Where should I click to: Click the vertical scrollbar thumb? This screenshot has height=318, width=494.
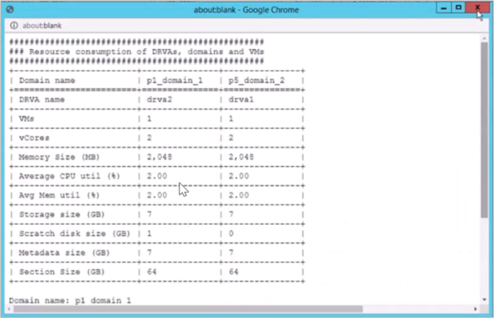(484, 128)
